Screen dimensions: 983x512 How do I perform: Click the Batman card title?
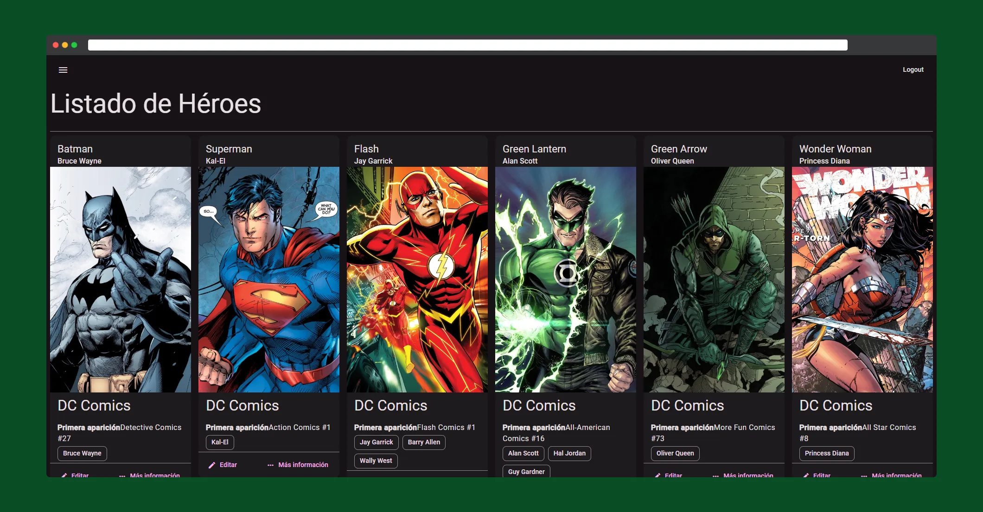(x=75, y=149)
